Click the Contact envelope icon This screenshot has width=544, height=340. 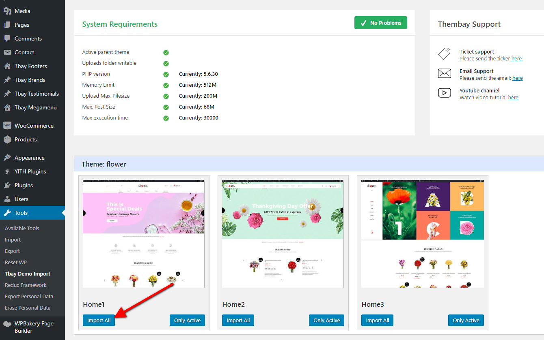(7, 52)
